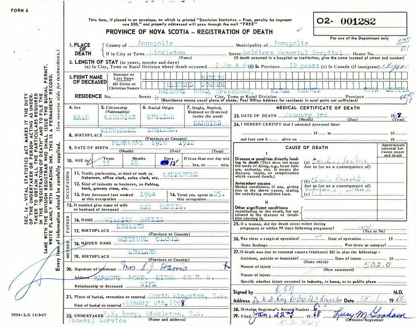The image size is (416, 327).
Task: Click the Citizenship field reading CANADIAN
Action: (x=119, y=117)
